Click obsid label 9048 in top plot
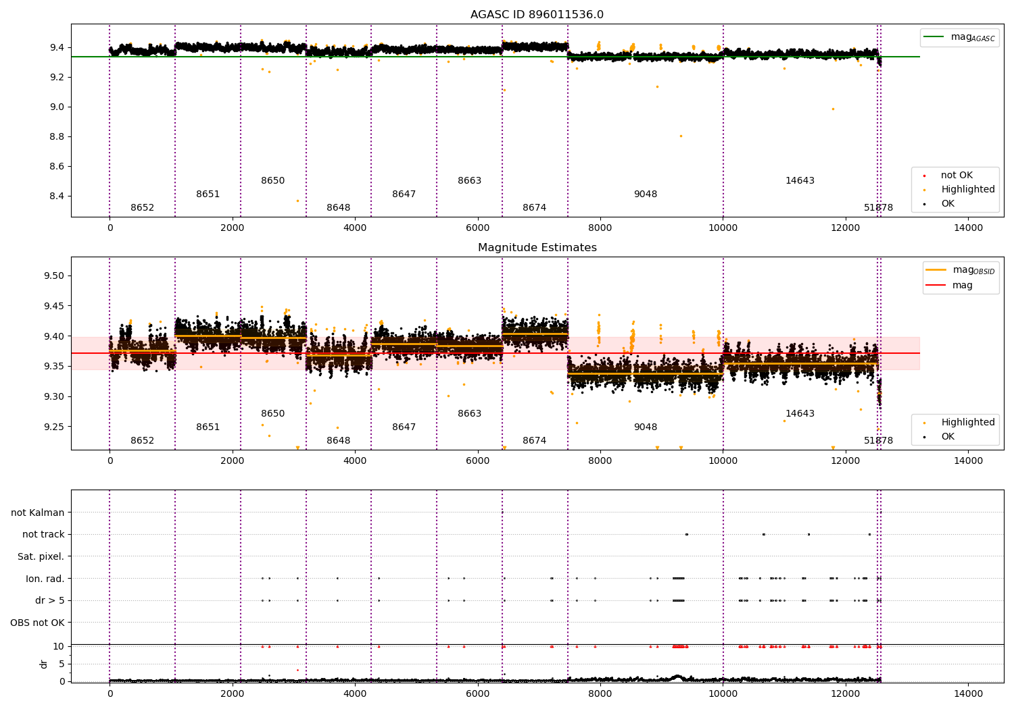The height and width of the screenshot is (709, 1014). pyautogui.click(x=646, y=194)
